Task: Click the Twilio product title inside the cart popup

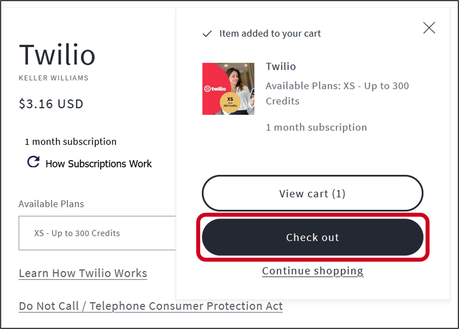Action: point(281,66)
